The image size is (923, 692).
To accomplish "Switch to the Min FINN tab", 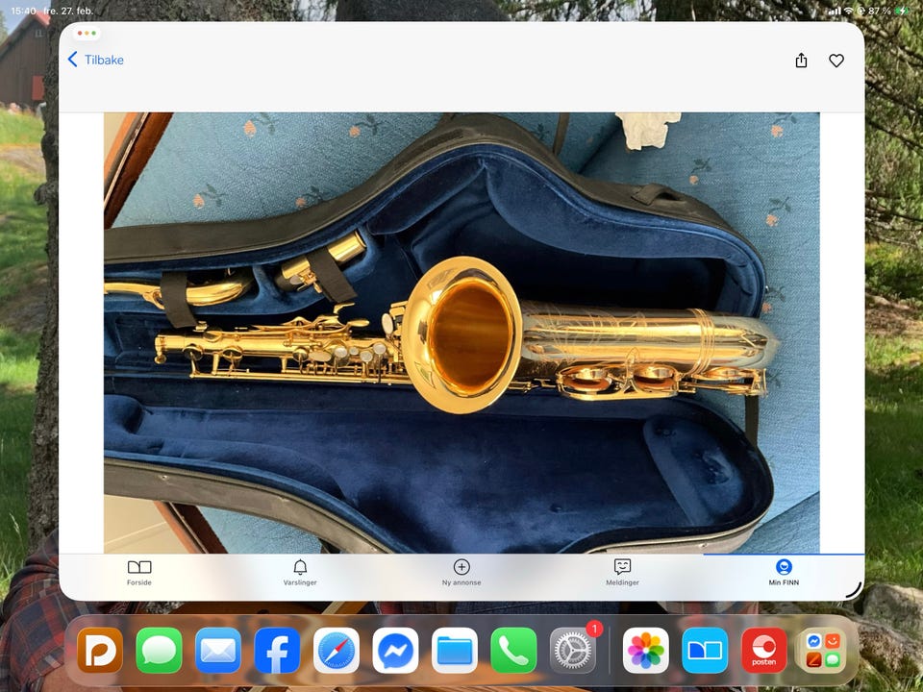I will (784, 573).
